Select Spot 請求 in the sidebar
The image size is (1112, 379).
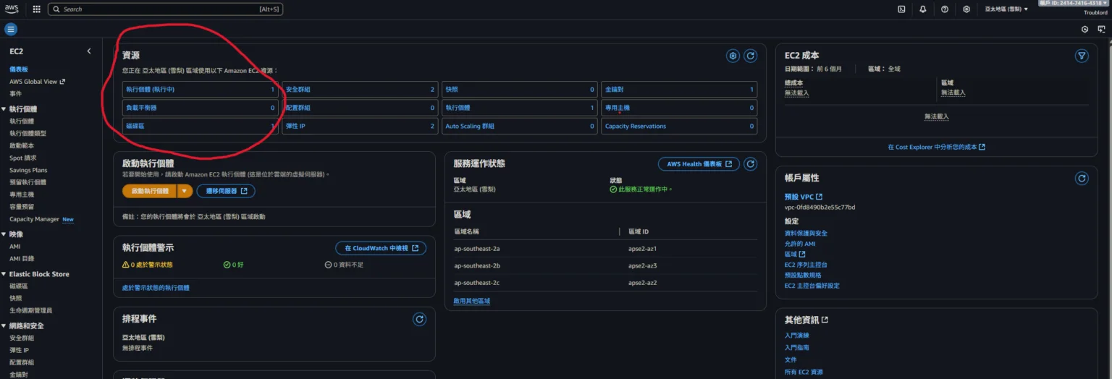click(x=22, y=158)
